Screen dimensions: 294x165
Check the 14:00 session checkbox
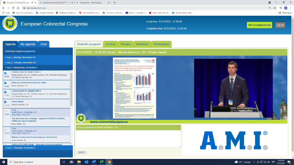[5, 111]
